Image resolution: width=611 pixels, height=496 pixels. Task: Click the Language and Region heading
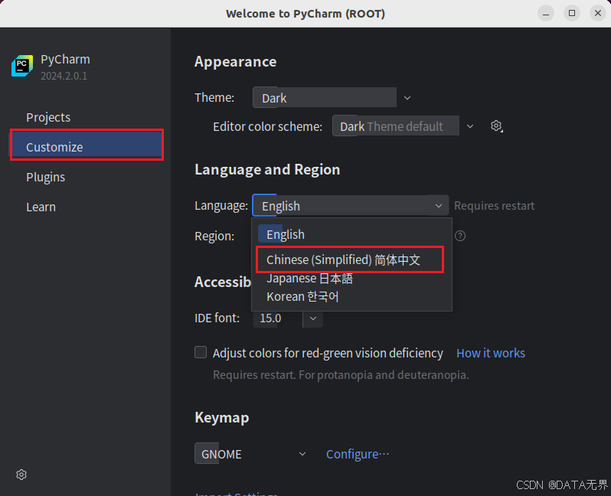267,169
